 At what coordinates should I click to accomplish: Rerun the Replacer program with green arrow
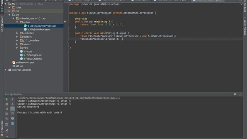pos(7,99)
